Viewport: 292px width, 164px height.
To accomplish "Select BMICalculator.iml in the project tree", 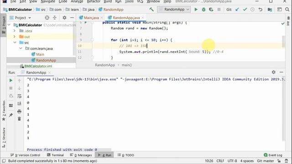I will (x=38, y=66).
